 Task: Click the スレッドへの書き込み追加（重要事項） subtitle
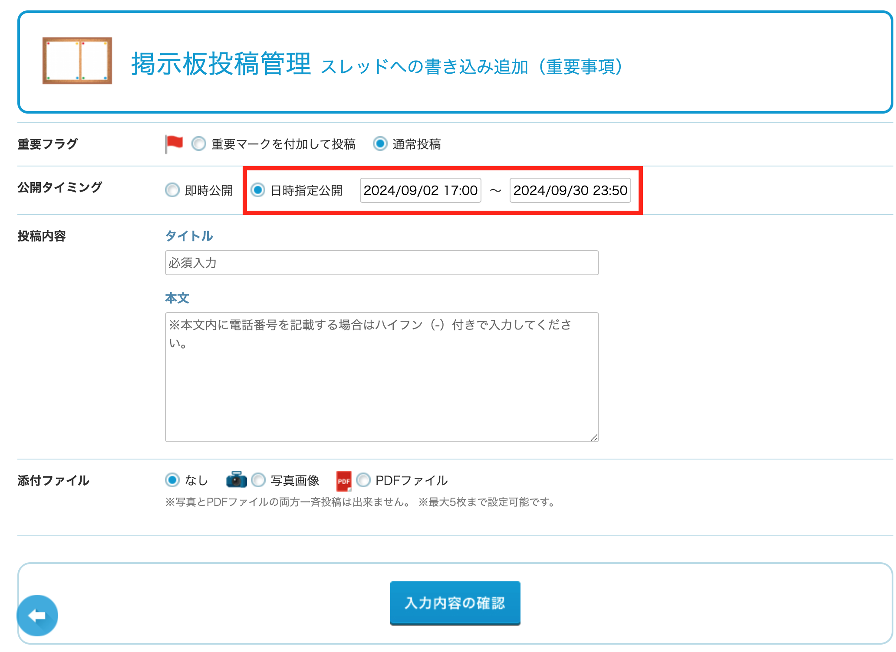tap(471, 67)
